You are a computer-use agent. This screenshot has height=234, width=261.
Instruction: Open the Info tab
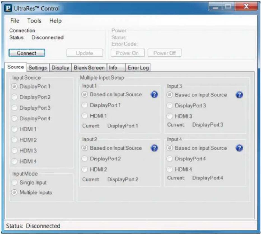(x=116, y=68)
